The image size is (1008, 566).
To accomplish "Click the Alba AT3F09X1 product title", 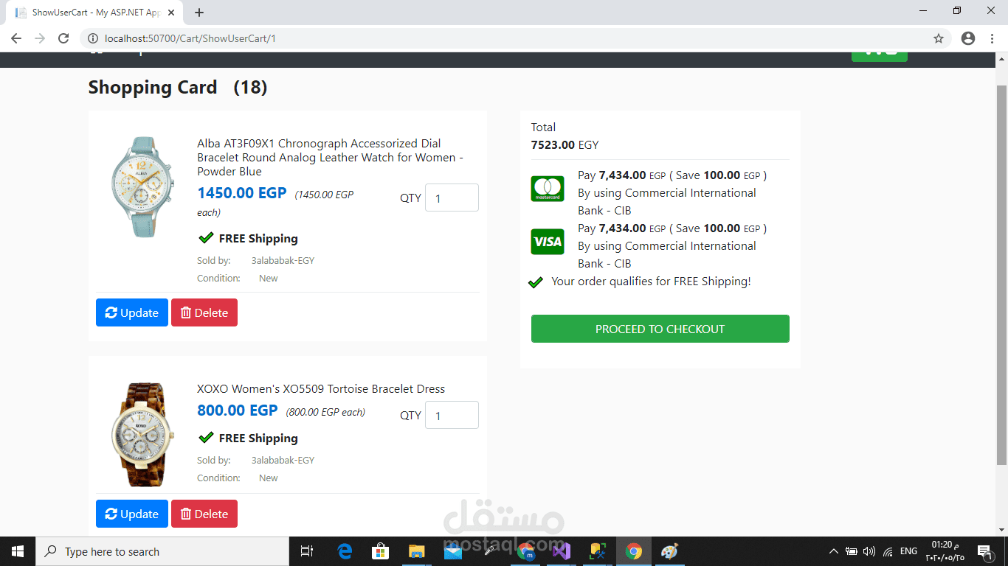I will click(x=331, y=157).
